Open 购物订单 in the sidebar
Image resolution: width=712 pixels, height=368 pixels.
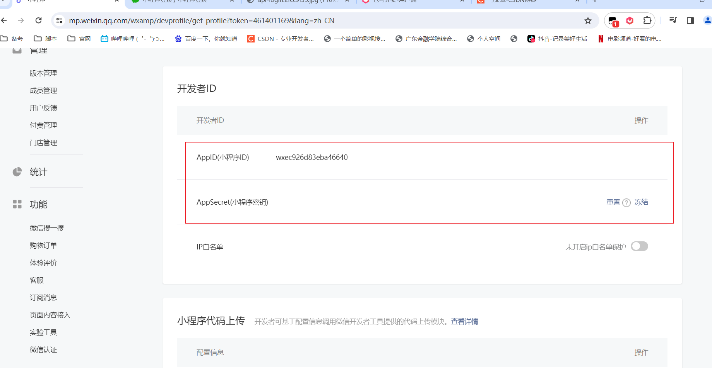pos(43,246)
